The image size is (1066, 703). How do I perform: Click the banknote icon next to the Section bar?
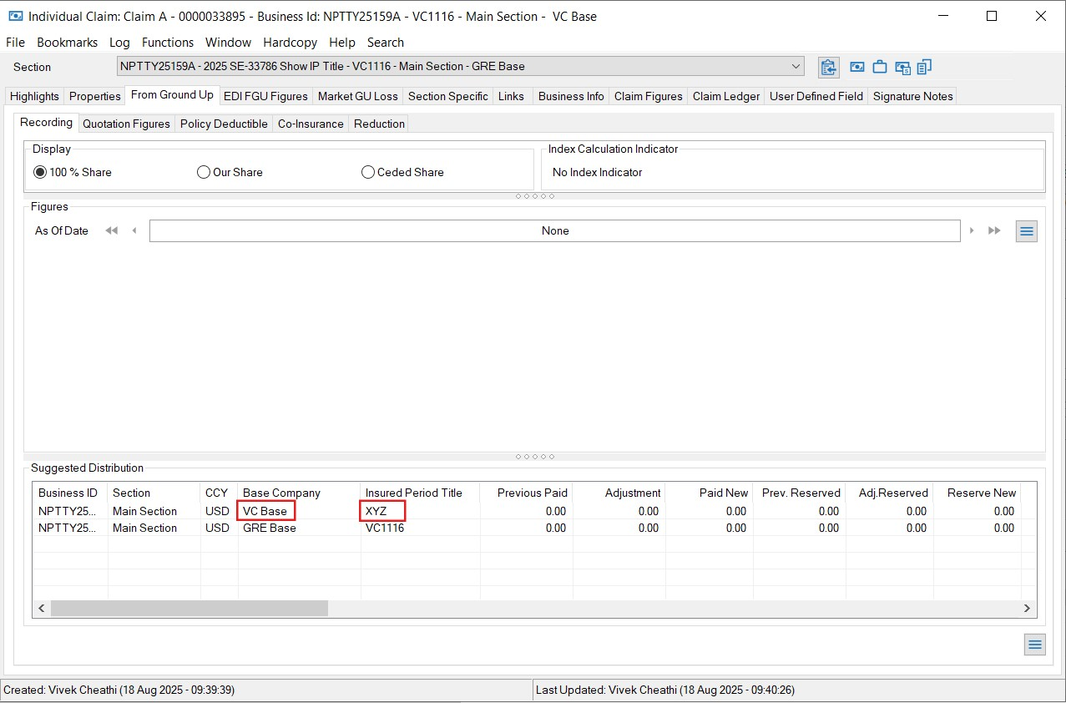point(857,67)
